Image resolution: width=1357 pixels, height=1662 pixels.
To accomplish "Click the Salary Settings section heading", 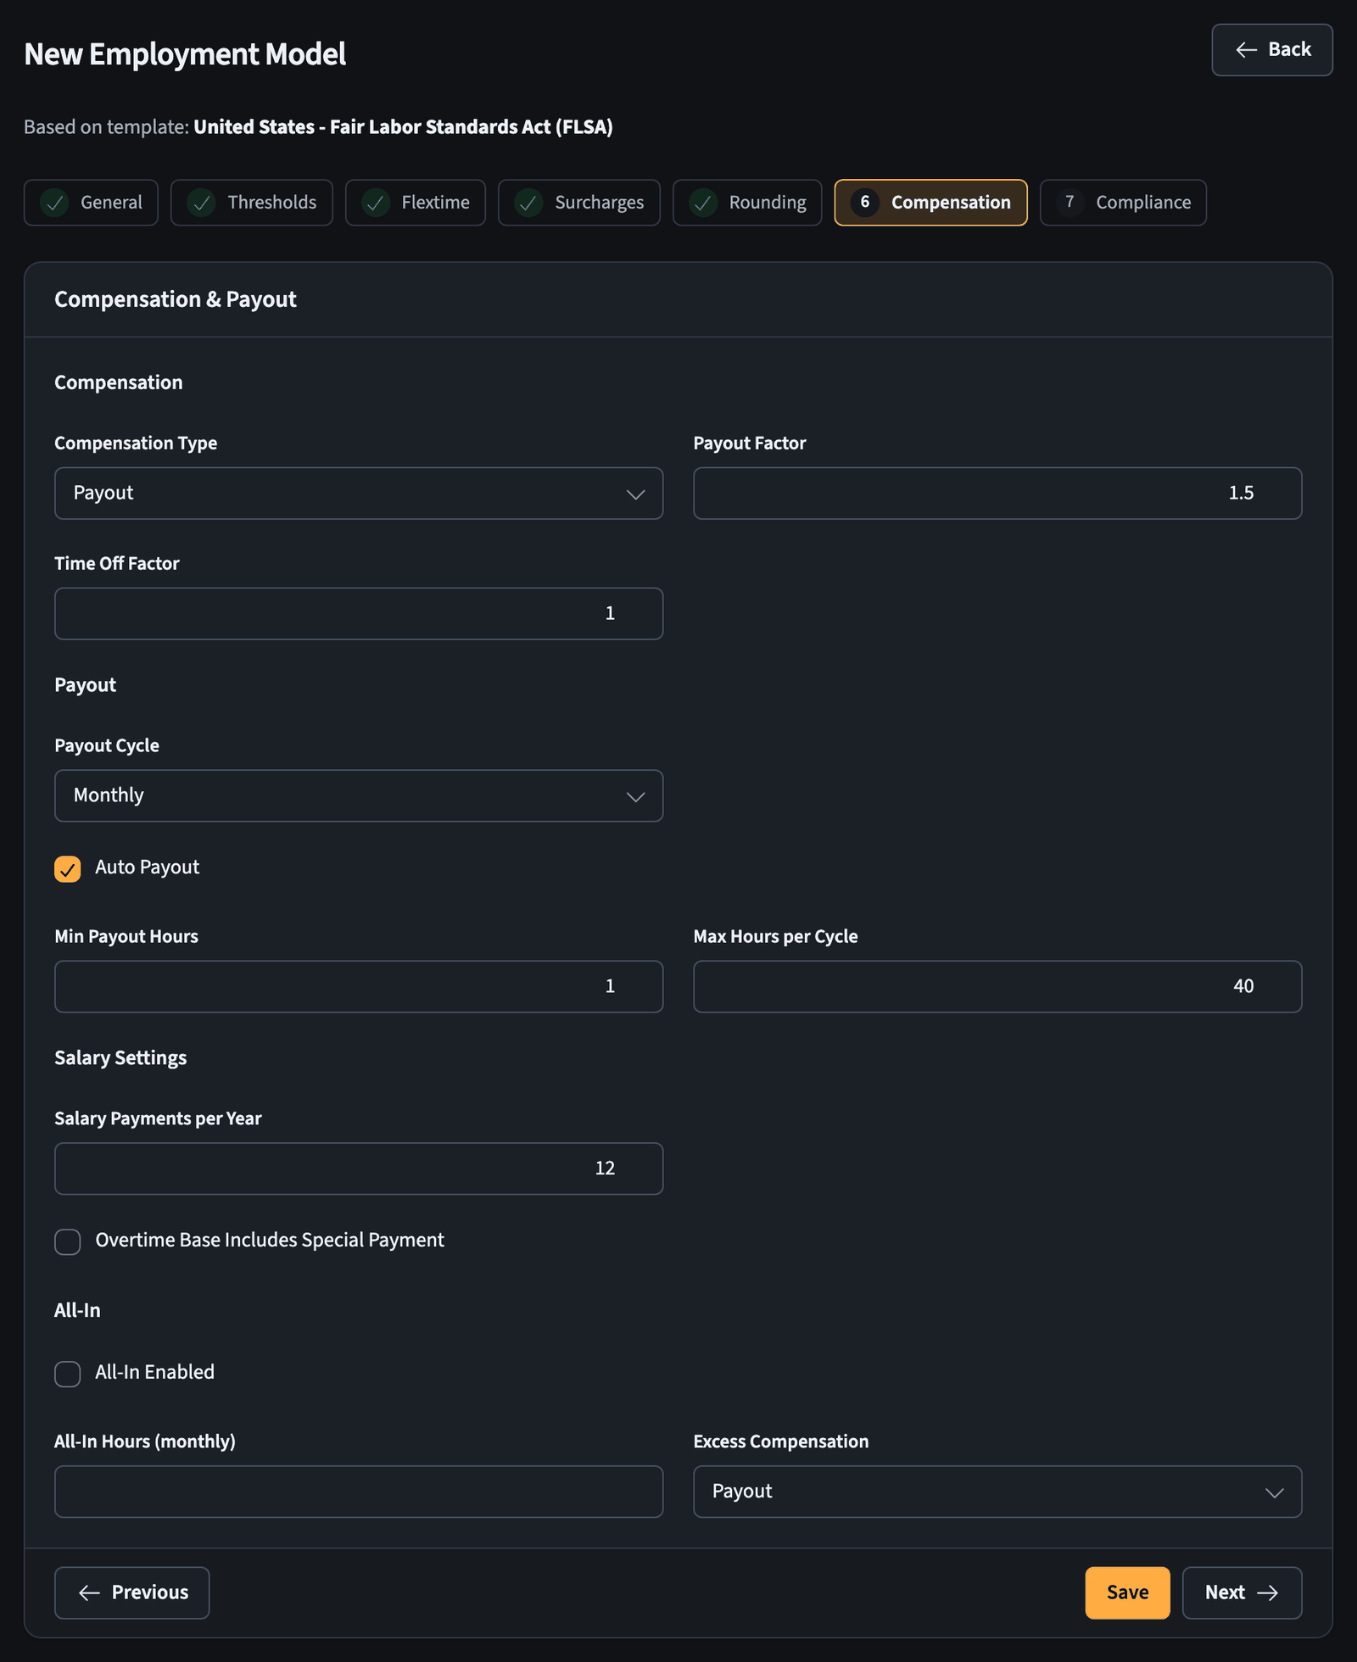I will [120, 1058].
